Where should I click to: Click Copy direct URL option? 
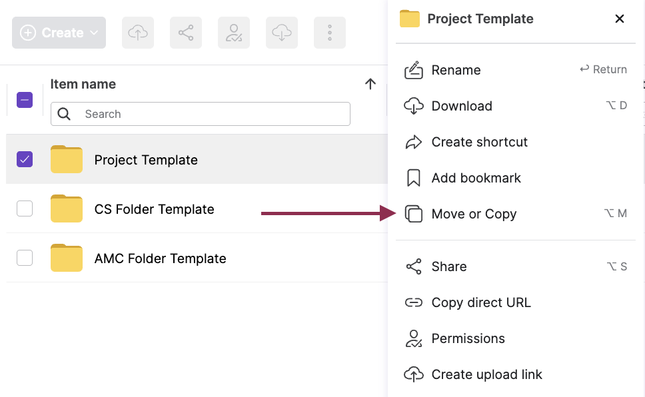click(x=480, y=302)
